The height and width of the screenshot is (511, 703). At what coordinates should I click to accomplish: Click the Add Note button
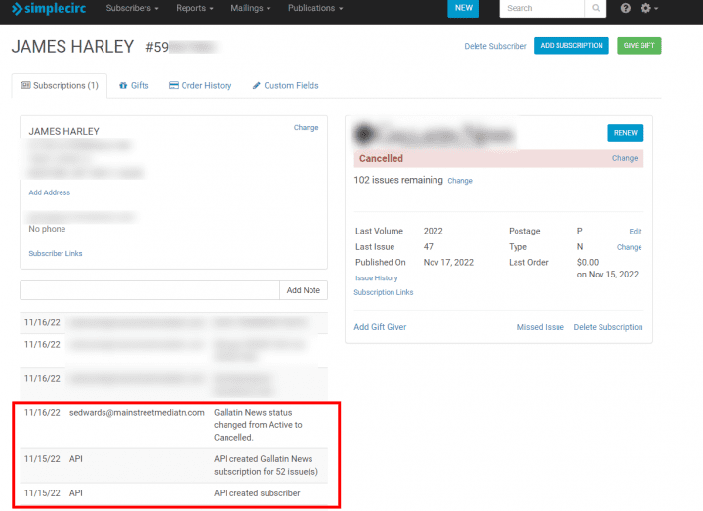304,290
